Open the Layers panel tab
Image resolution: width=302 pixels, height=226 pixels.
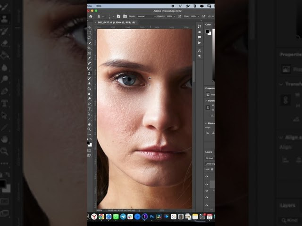(x=209, y=152)
